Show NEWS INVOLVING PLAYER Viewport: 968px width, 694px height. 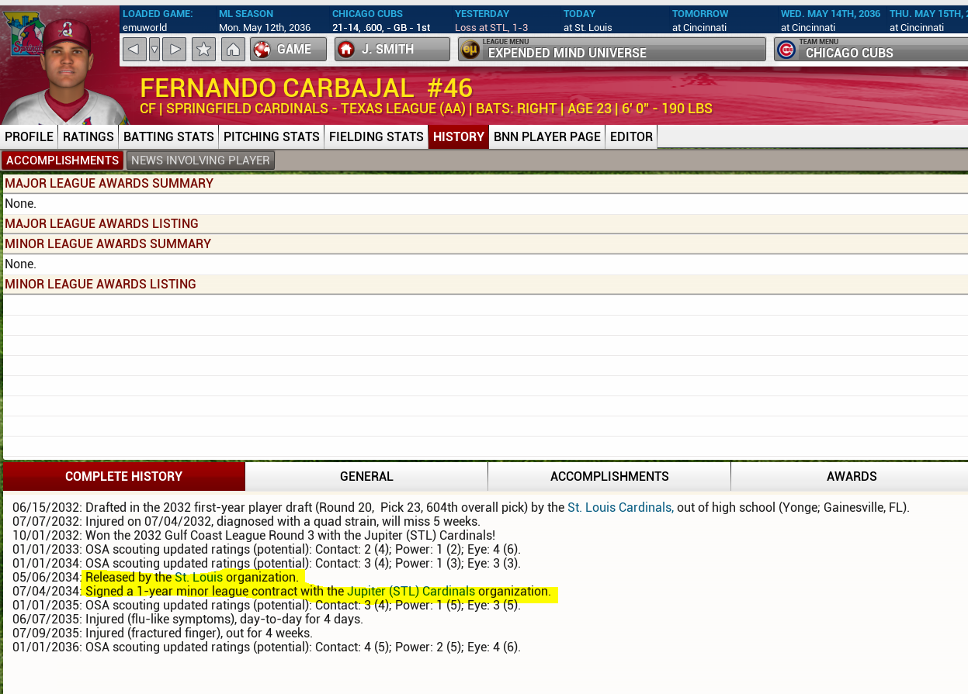[x=200, y=161]
